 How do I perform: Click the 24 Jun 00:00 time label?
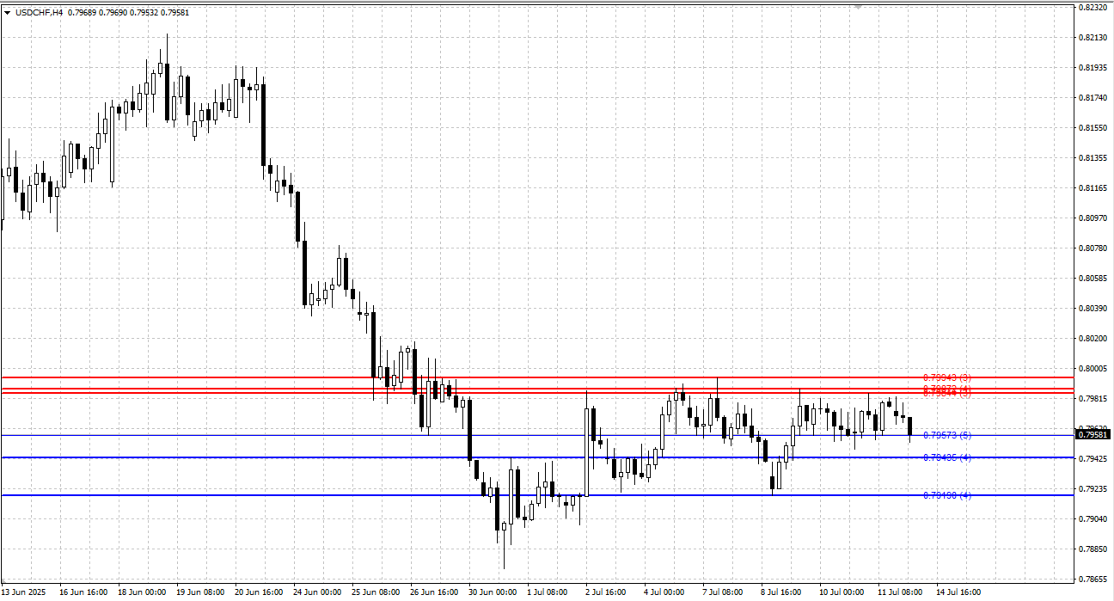click(317, 592)
